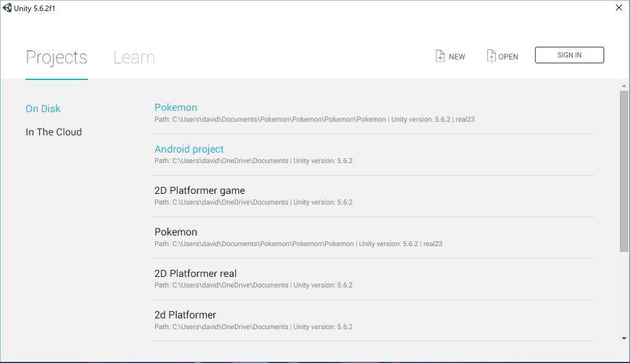630x363 pixels.
Task: Click scrollbar down arrow
Action: (x=624, y=338)
